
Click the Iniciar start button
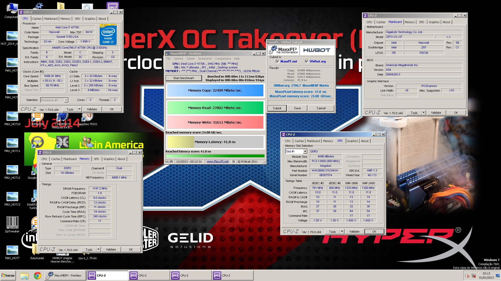[x=8, y=276]
